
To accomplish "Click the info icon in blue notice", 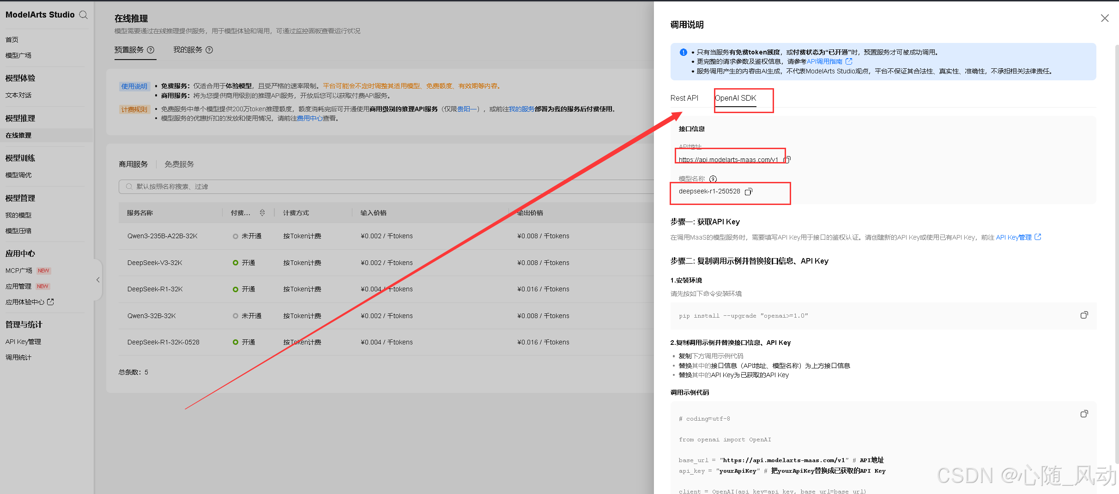I will [683, 52].
